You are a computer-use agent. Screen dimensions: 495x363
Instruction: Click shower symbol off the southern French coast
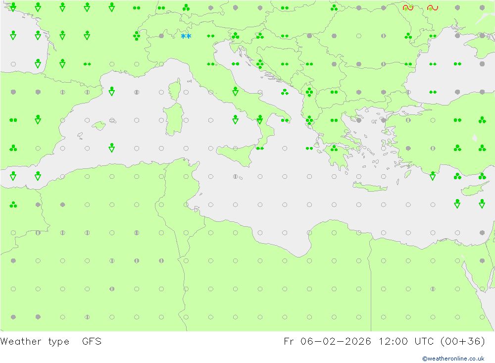click(x=112, y=91)
